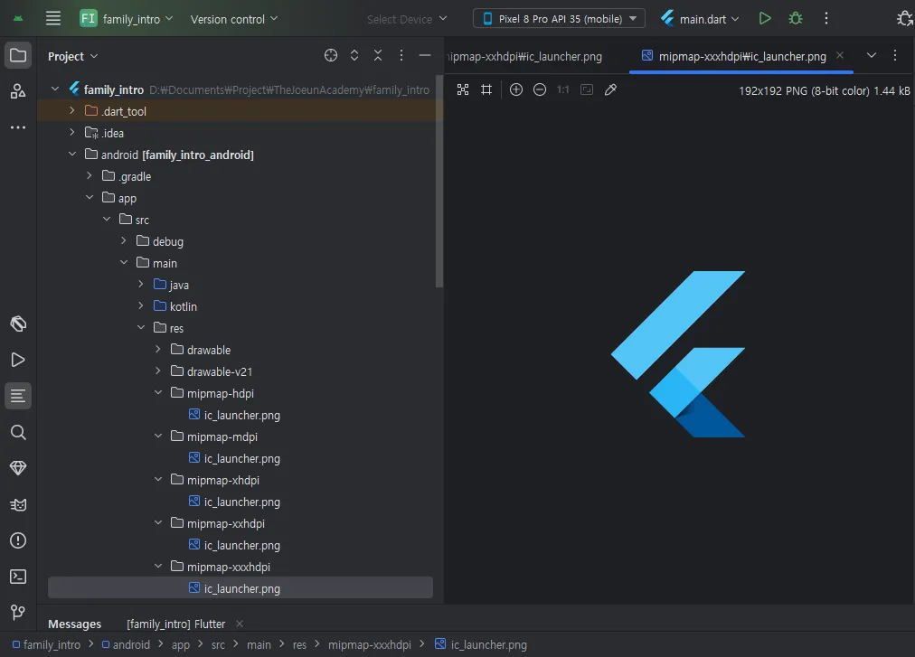Collapse the mipmap-hdpi folder
This screenshot has width=915, height=657.
tap(157, 393)
